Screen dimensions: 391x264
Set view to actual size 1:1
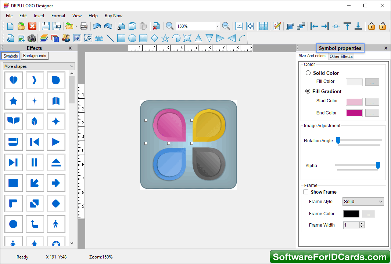(x=239, y=26)
